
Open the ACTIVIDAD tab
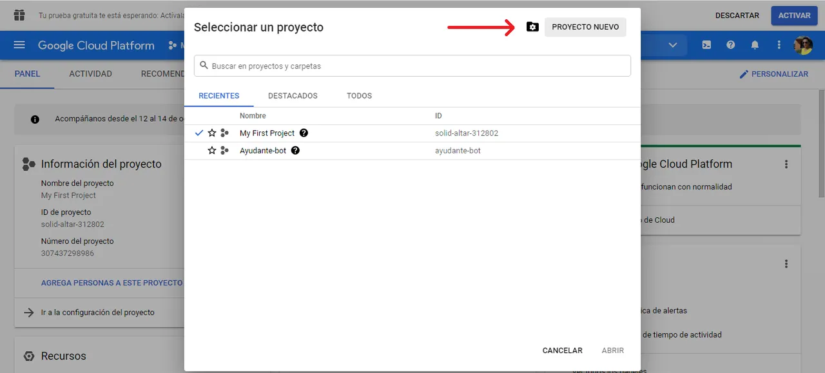[x=90, y=74]
